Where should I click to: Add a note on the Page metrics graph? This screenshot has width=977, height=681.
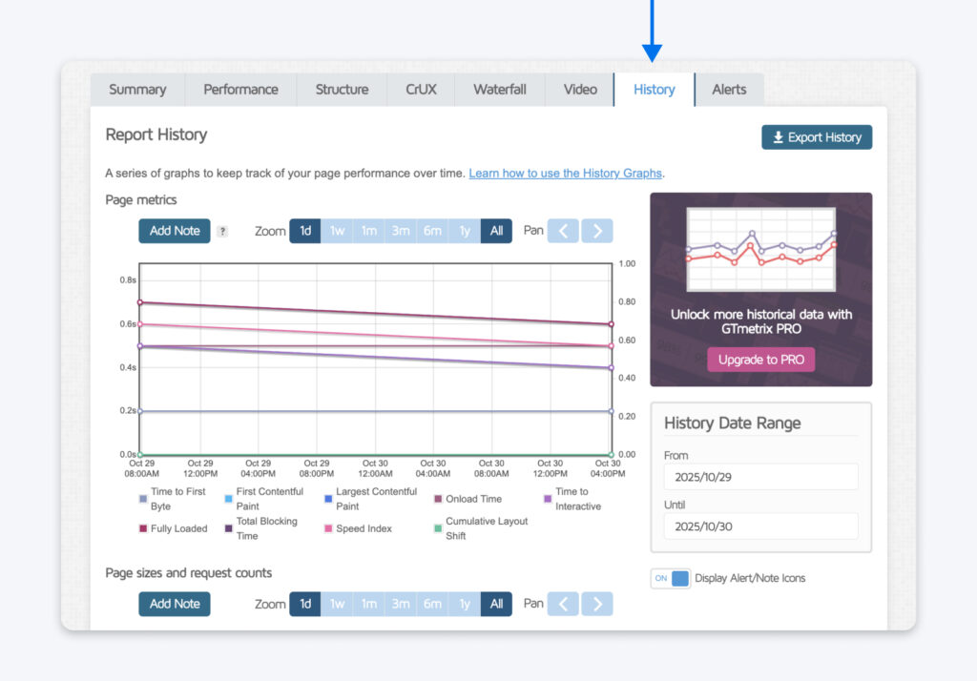click(174, 230)
